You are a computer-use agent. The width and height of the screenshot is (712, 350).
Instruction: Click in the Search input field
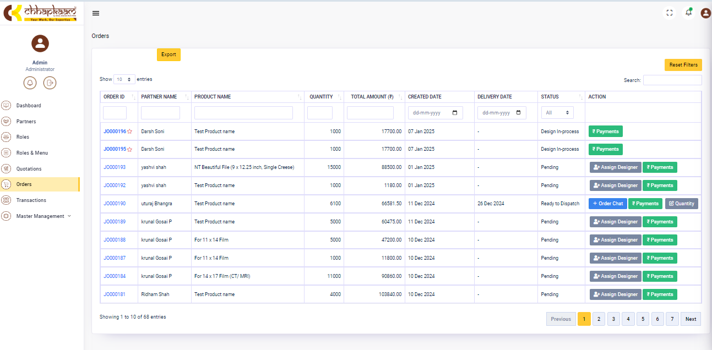click(x=672, y=80)
